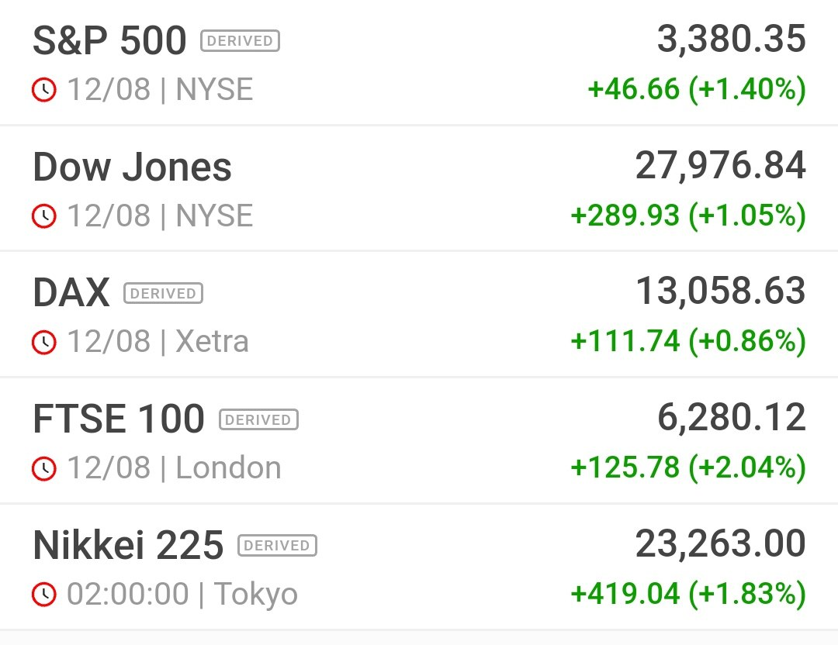Select the DAX index title
The width and height of the screenshot is (838, 645).
pos(71,293)
